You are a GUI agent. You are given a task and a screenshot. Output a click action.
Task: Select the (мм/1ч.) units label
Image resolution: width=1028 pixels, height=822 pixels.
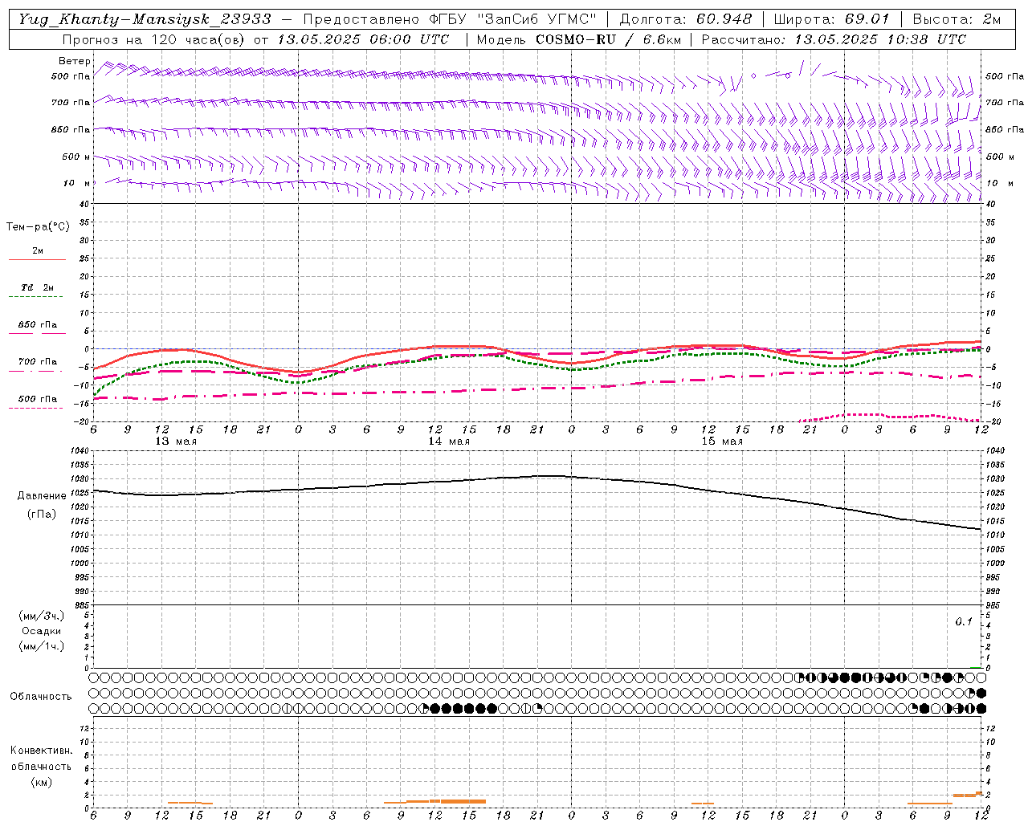41,646
